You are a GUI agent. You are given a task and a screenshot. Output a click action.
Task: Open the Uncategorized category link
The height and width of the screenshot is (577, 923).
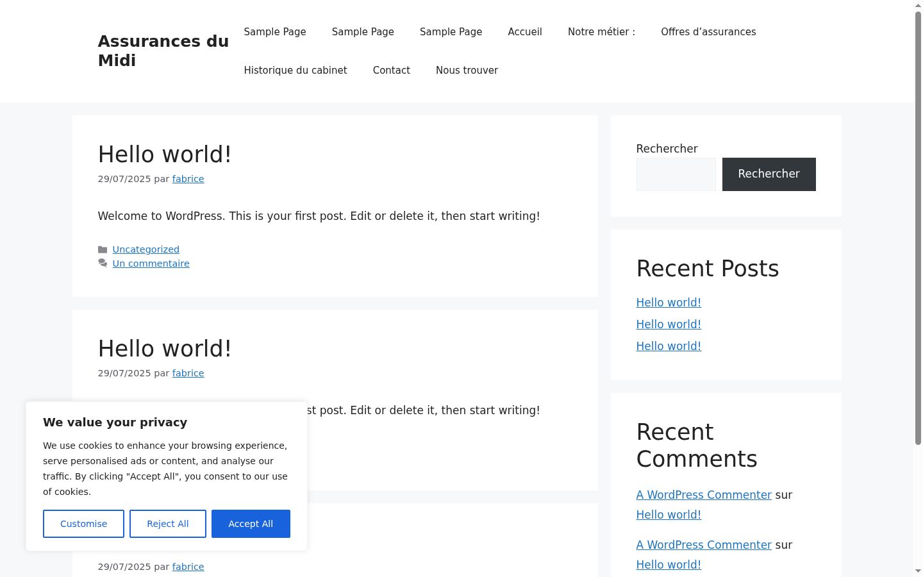click(x=146, y=249)
